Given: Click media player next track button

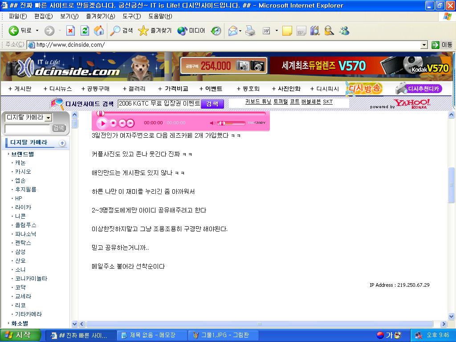Looking at the screenshot, I should [130, 123].
